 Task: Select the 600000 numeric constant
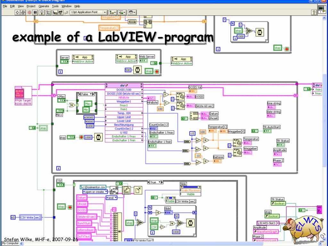point(89,118)
